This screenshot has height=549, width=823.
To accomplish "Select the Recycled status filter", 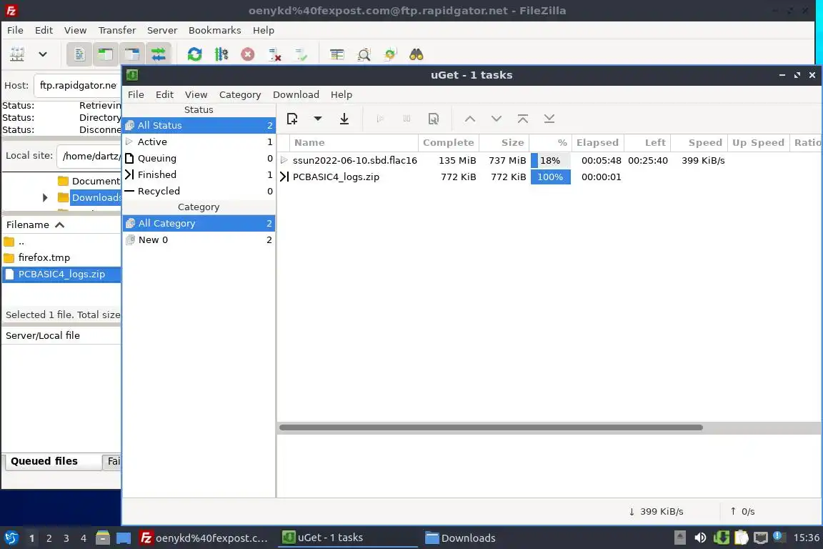I will (x=199, y=192).
